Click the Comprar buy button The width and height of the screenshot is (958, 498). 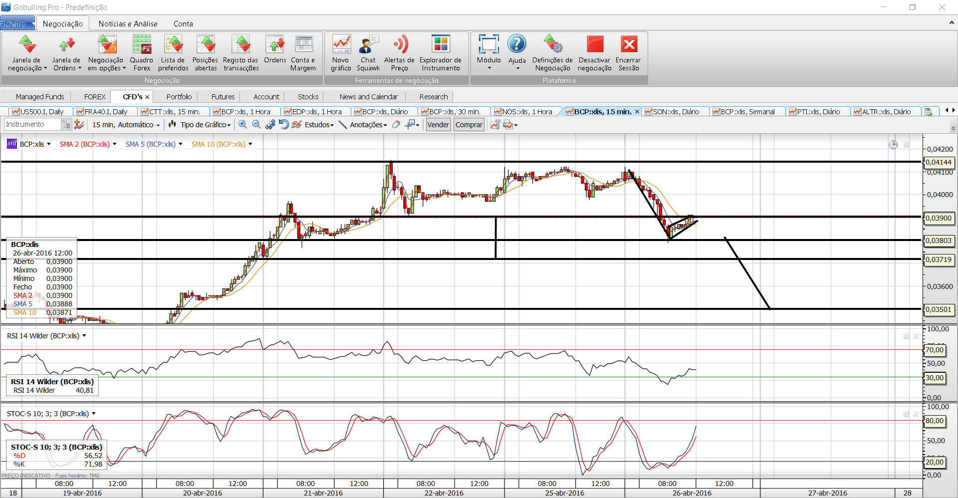(469, 125)
